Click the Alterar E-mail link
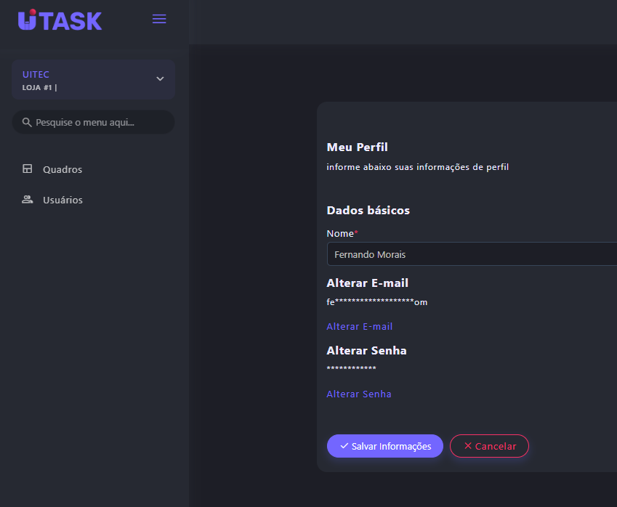The width and height of the screenshot is (617, 507). pos(360,327)
